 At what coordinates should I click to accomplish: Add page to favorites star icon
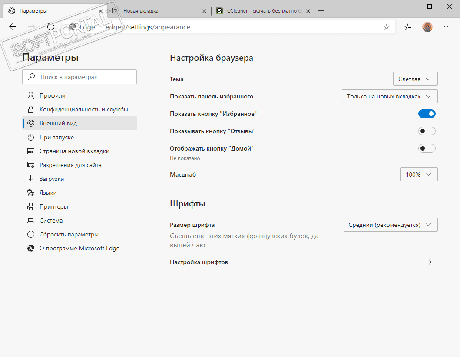(387, 27)
